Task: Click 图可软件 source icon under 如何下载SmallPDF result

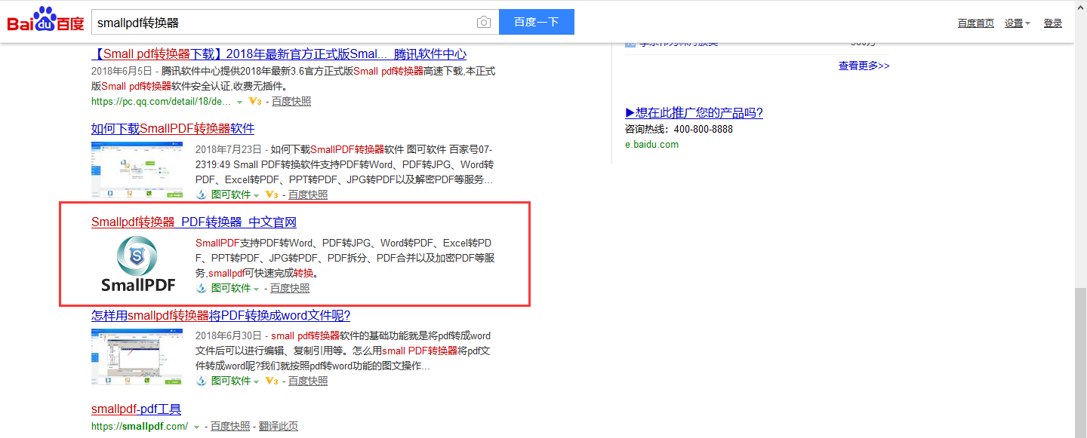Action: pos(202,194)
